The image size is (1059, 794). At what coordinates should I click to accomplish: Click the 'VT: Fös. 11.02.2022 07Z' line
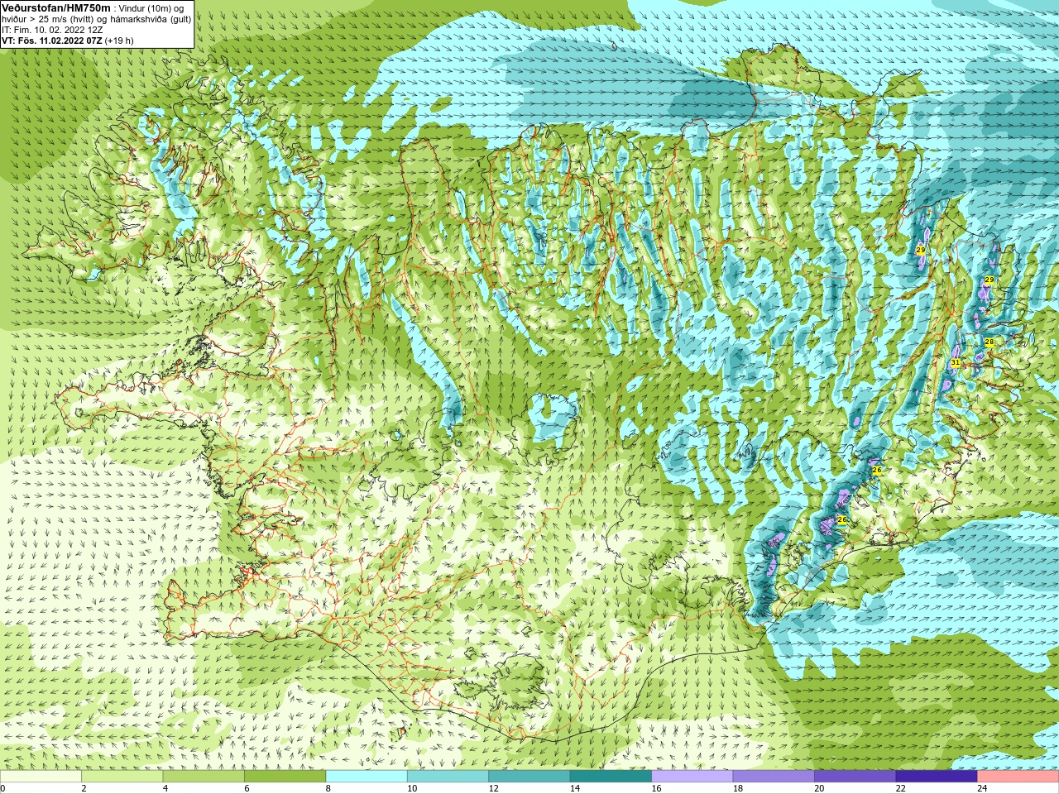51,40
